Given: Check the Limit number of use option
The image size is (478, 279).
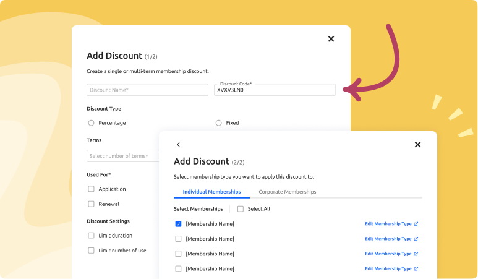Looking at the screenshot, I should [x=92, y=251].
